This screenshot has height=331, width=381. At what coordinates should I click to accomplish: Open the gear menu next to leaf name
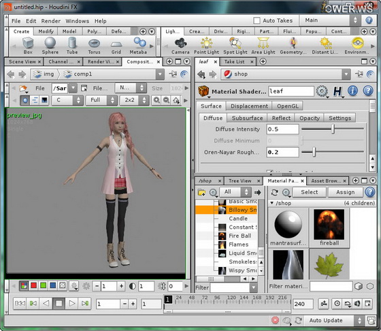click(x=322, y=91)
